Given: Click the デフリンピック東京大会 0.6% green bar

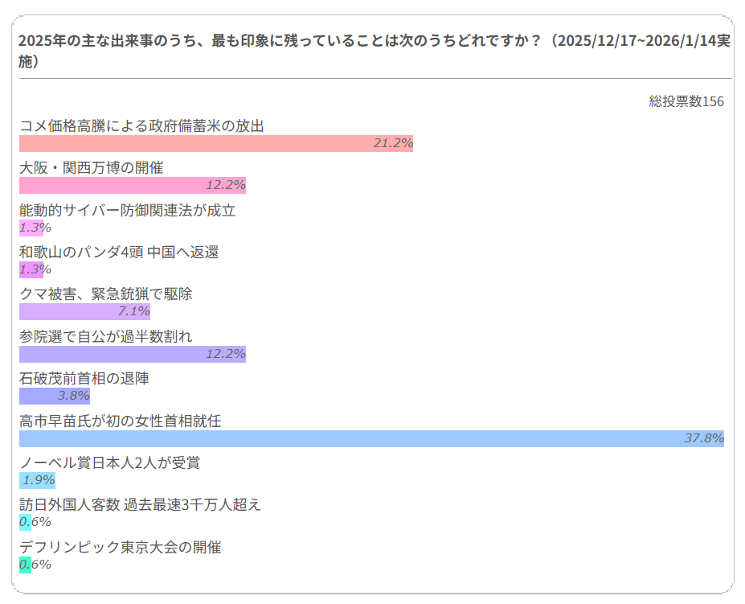Looking at the screenshot, I should (x=25, y=565).
